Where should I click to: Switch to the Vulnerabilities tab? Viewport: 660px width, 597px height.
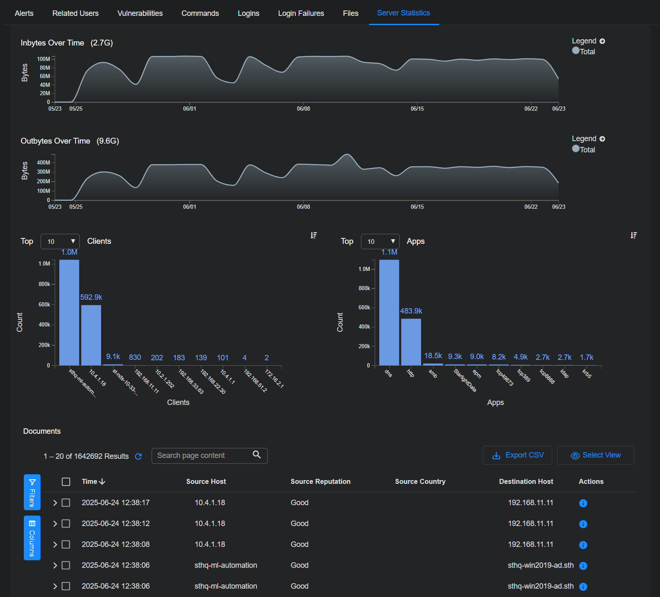click(x=140, y=13)
